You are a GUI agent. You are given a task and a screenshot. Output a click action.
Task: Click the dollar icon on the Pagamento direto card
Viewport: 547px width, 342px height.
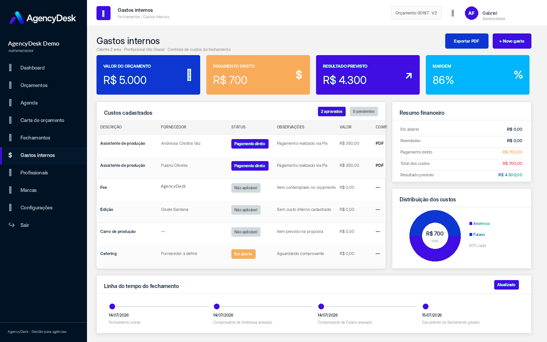(299, 75)
